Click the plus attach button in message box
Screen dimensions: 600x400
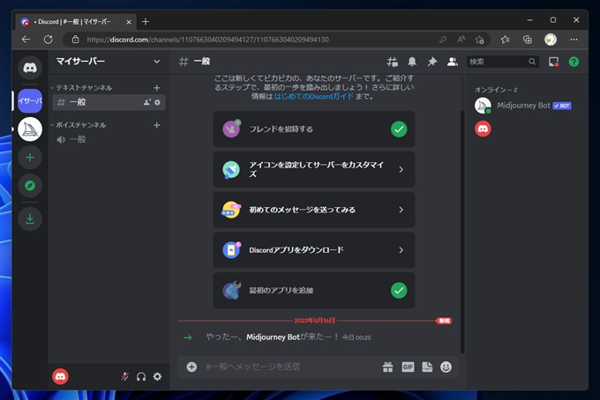point(191,367)
